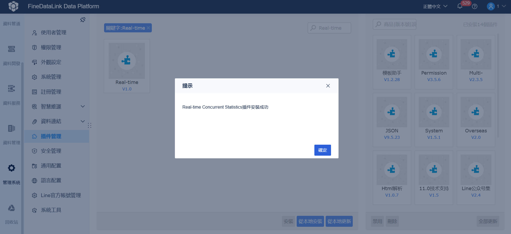
Task: Select the Html解析 plugin icon
Action: click(x=392, y=170)
